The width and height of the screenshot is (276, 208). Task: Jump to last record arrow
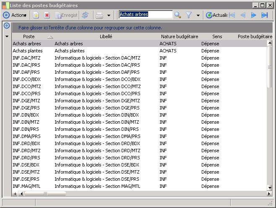coord(264,15)
